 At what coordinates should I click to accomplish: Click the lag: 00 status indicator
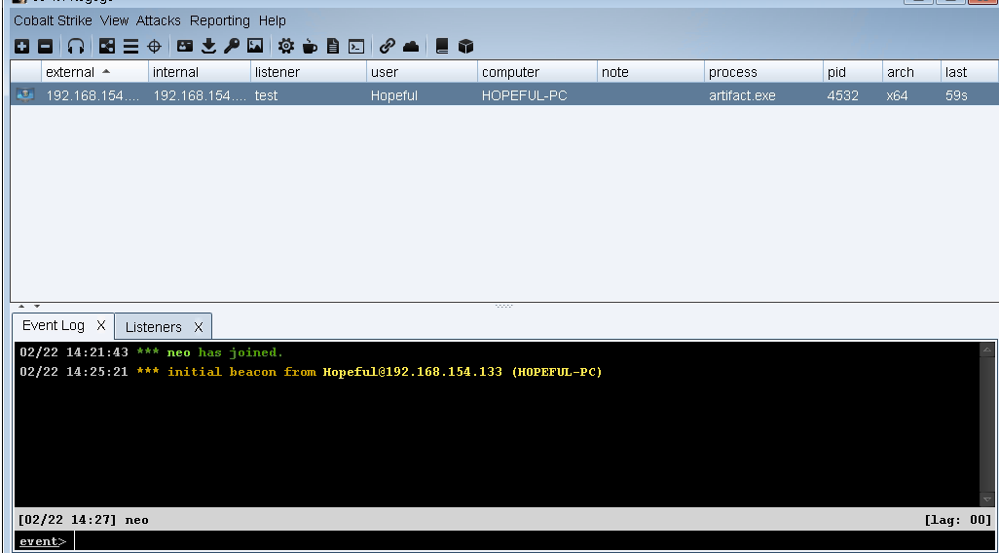click(x=957, y=520)
